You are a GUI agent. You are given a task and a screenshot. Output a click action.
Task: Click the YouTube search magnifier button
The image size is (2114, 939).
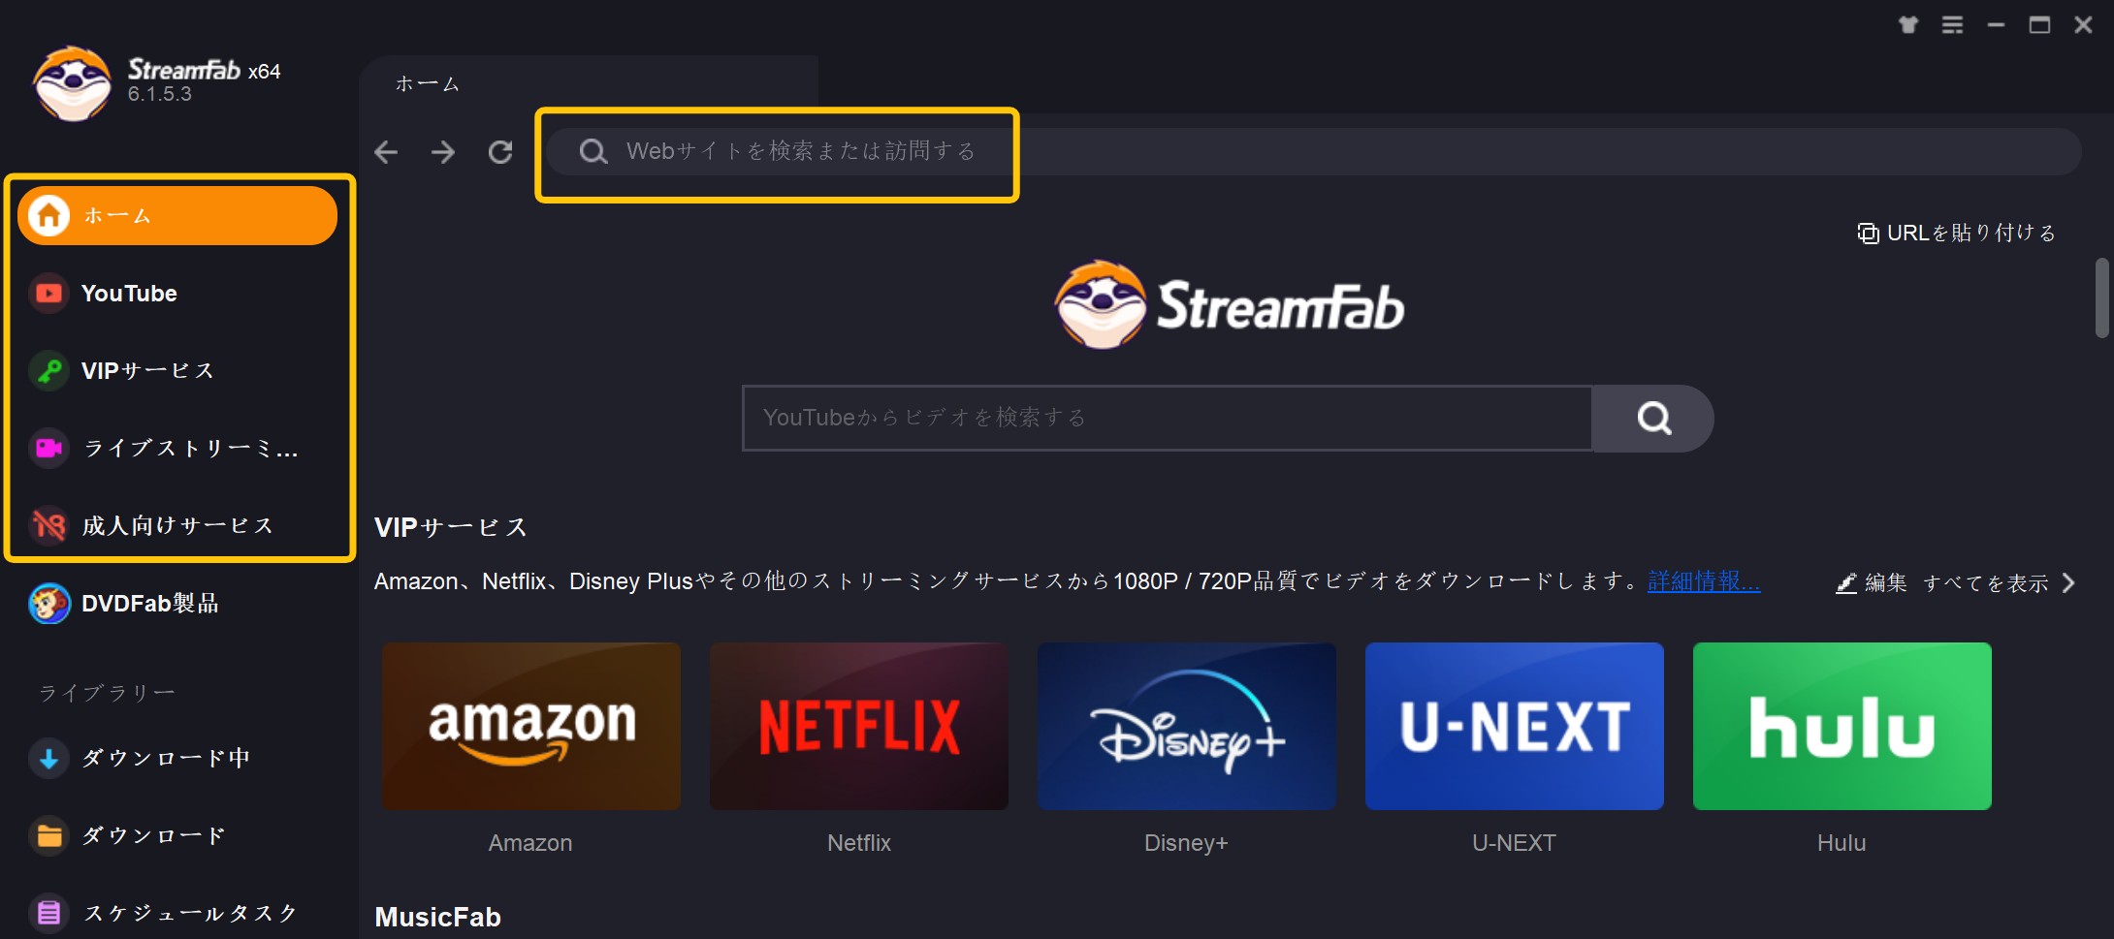[1653, 418]
